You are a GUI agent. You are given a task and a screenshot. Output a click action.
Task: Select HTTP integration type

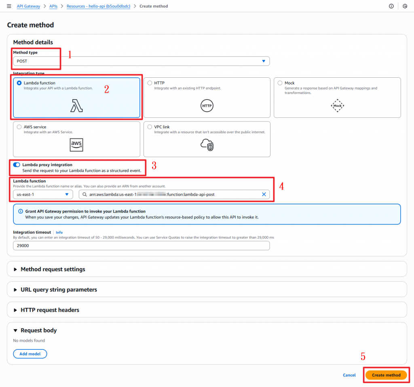150,83
